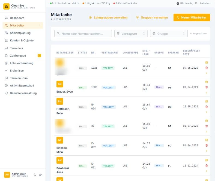The image size is (215, 181).
Task: Delete Brauer, Sven with the trash icon
Action: click(207, 87)
